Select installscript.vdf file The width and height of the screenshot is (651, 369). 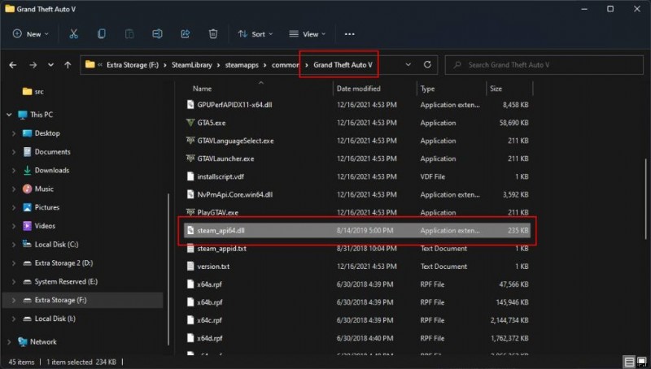pyautogui.click(x=221, y=176)
